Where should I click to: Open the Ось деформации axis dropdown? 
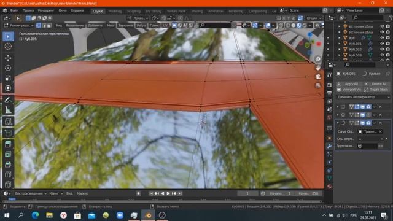371,139
